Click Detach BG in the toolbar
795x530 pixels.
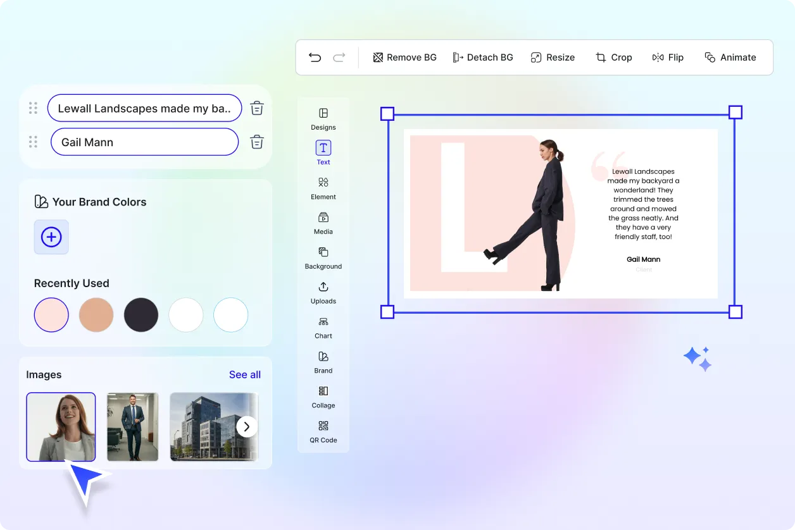click(x=483, y=57)
